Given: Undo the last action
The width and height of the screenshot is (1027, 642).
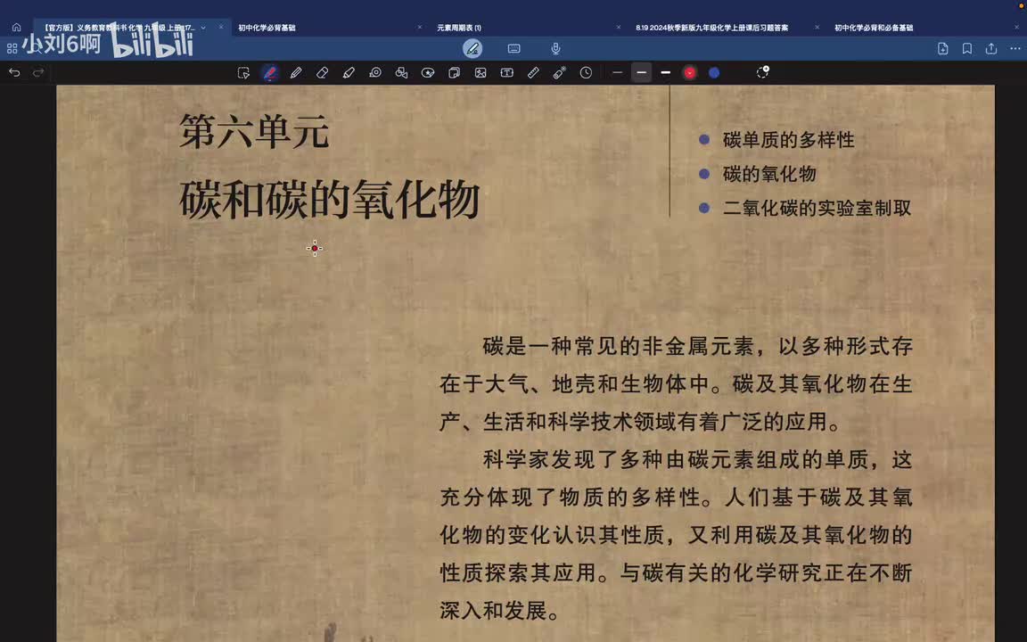Looking at the screenshot, I should [14, 73].
